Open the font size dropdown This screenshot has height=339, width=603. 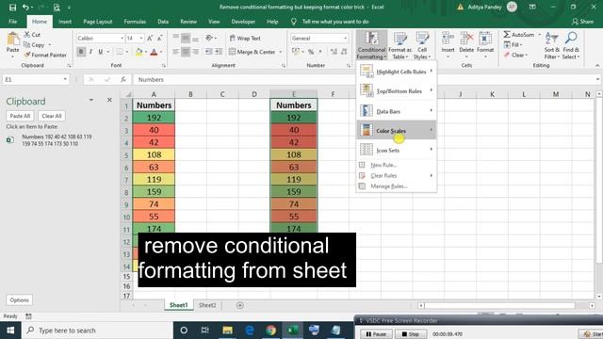pos(141,39)
